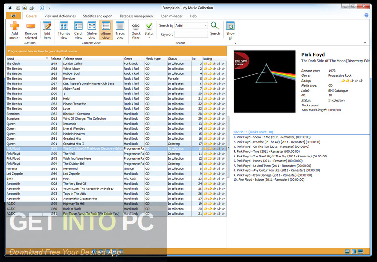This screenshot has width=377, height=262.
Task: Select the side-by-side layout icon in status bar
Action: 354,252
